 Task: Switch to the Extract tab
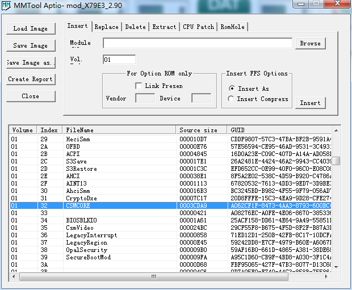click(x=164, y=27)
